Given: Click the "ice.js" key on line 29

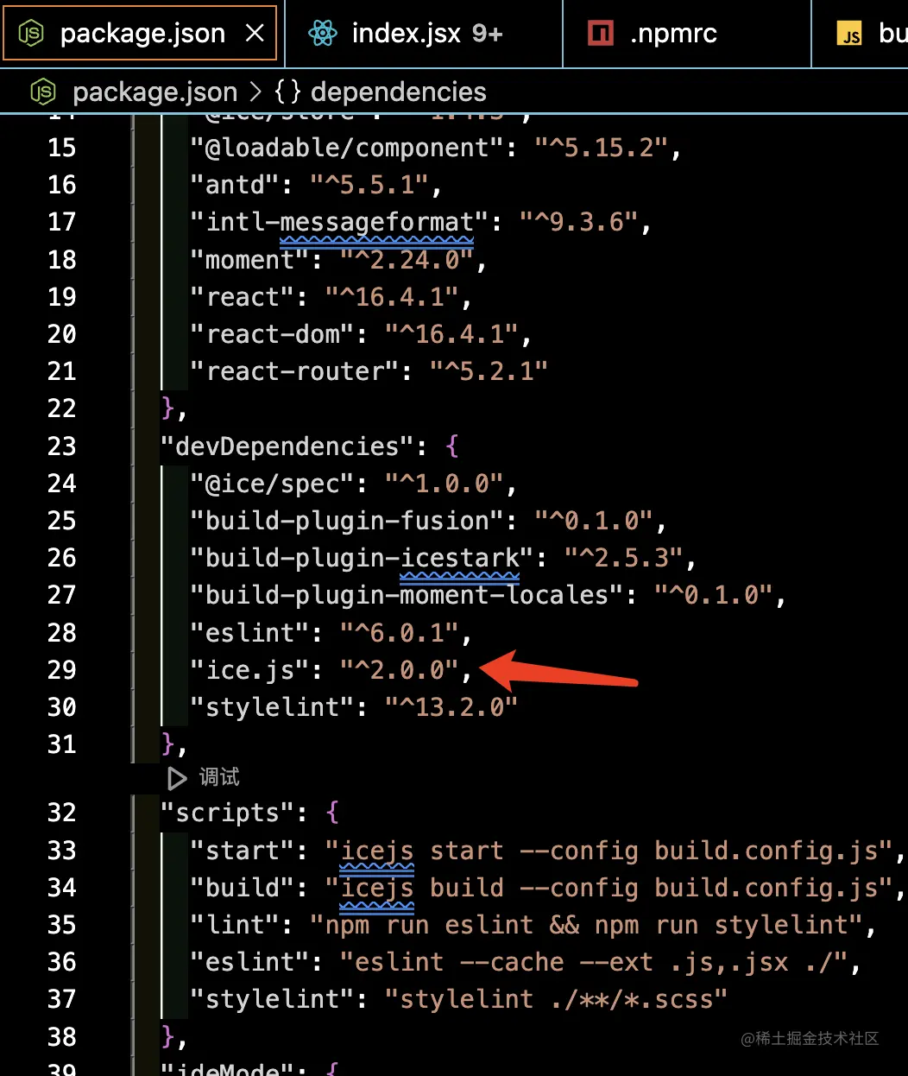Looking at the screenshot, I should [249, 670].
